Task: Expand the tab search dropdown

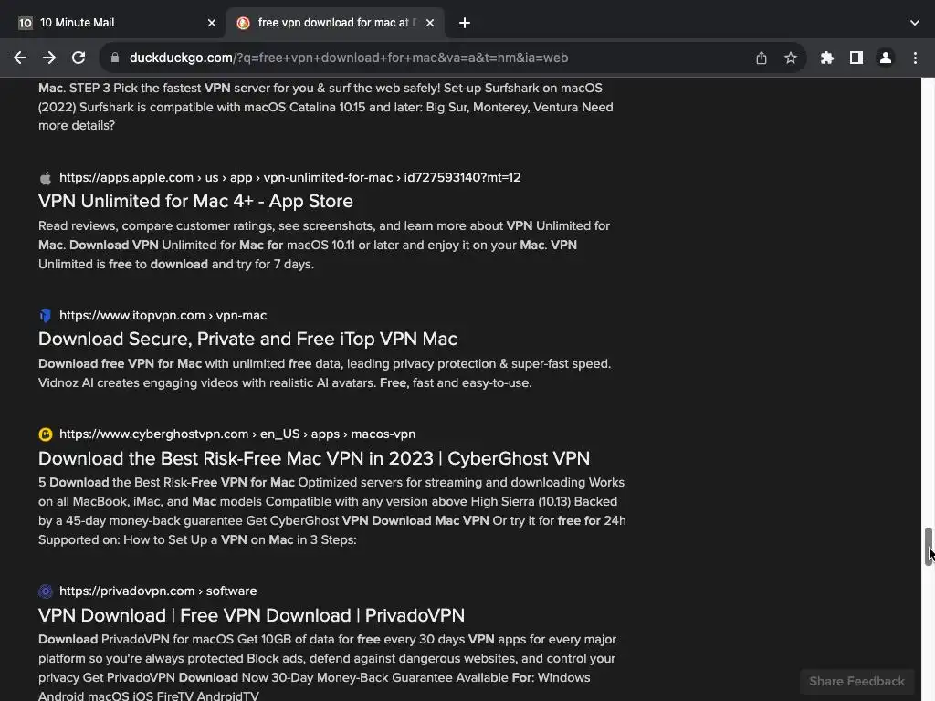Action: (x=915, y=23)
